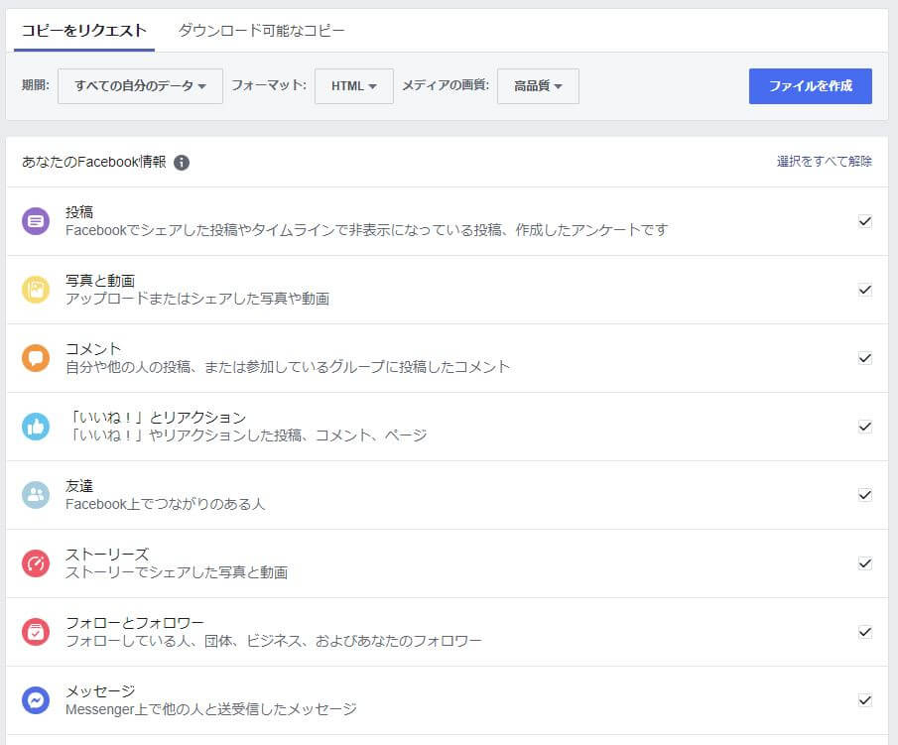Switch to the ダウンロード可能なコピー tab
Screen dimensions: 898x745
pos(260,31)
